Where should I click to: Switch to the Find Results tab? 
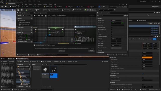coord(51,45)
